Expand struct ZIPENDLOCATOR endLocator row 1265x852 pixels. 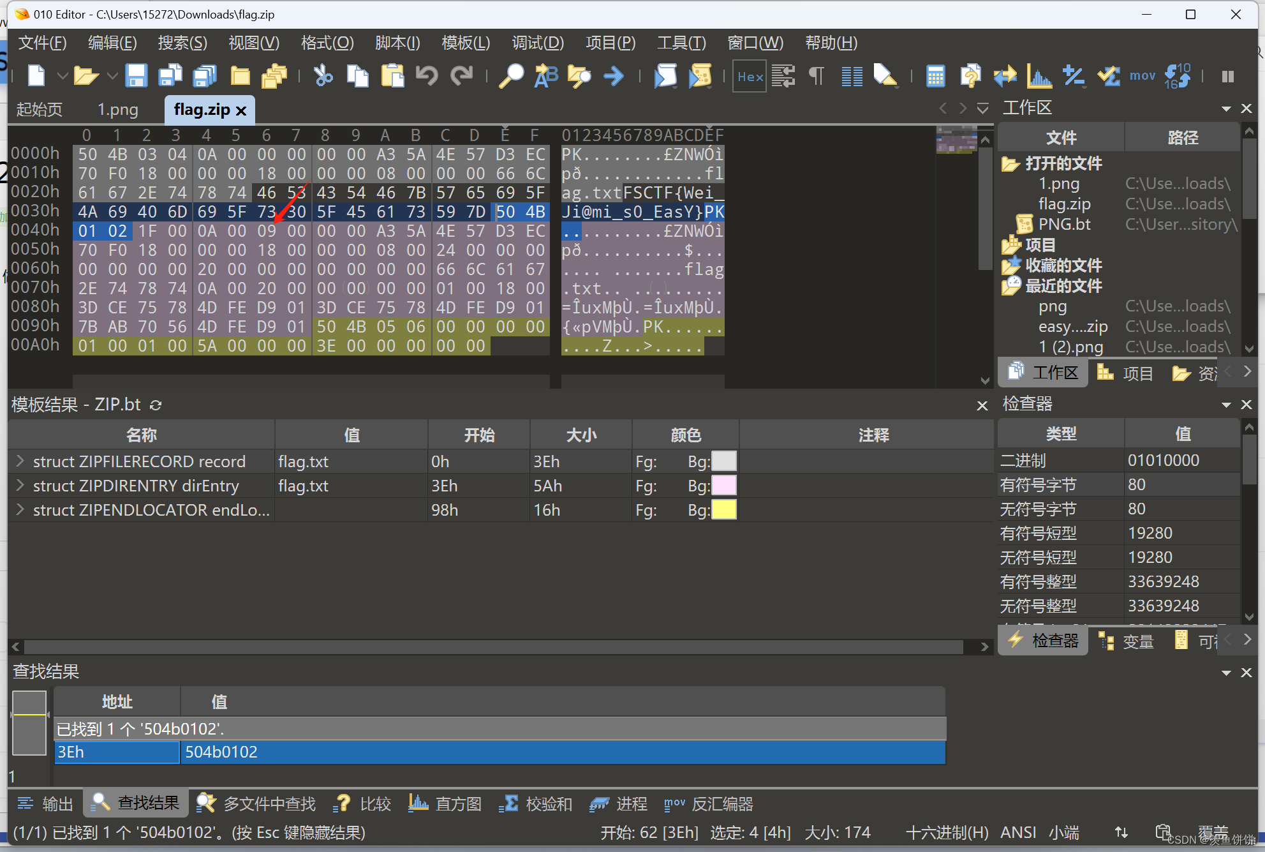(x=20, y=510)
